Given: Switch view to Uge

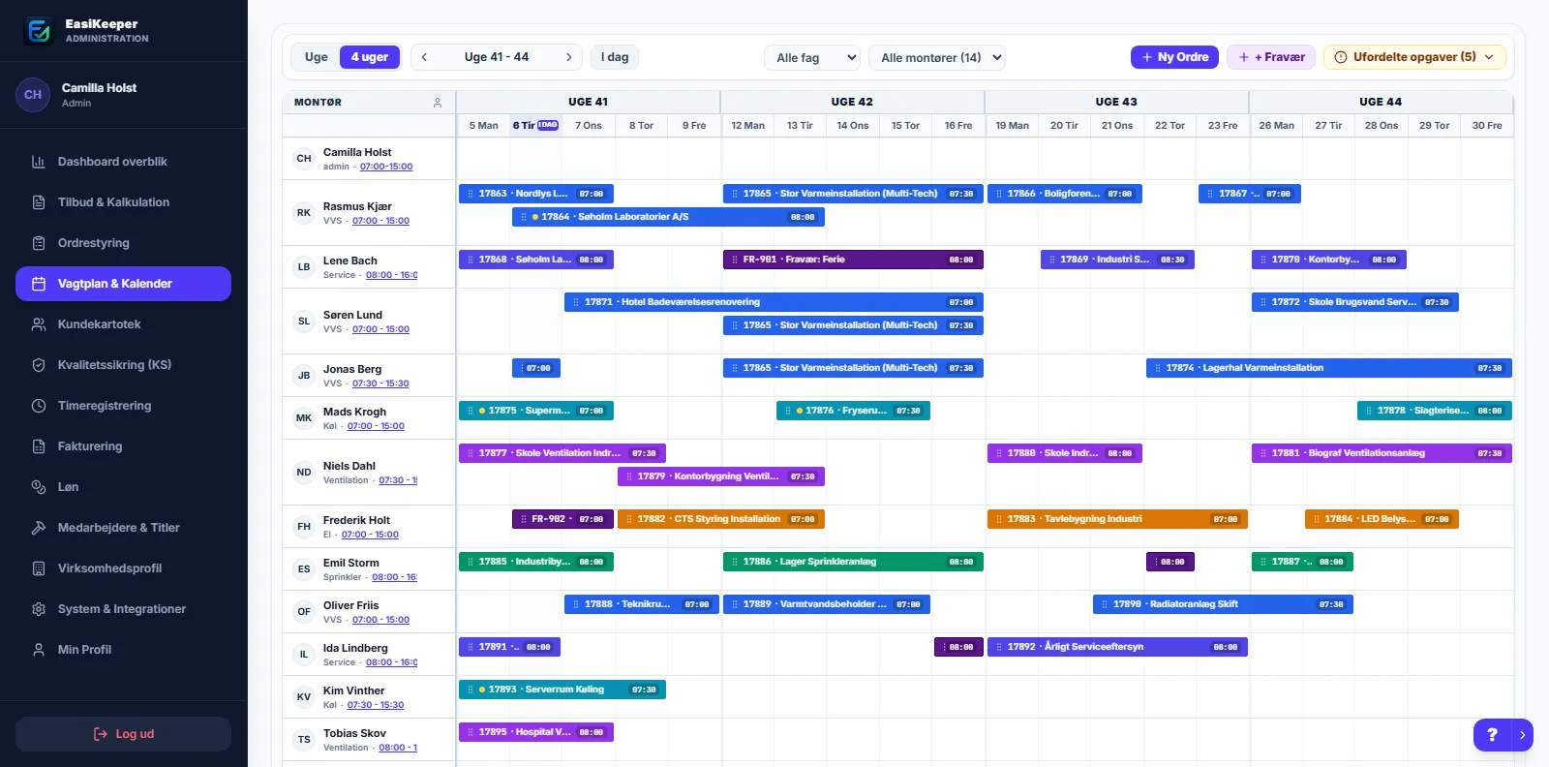Looking at the screenshot, I should click(x=317, y=57).
